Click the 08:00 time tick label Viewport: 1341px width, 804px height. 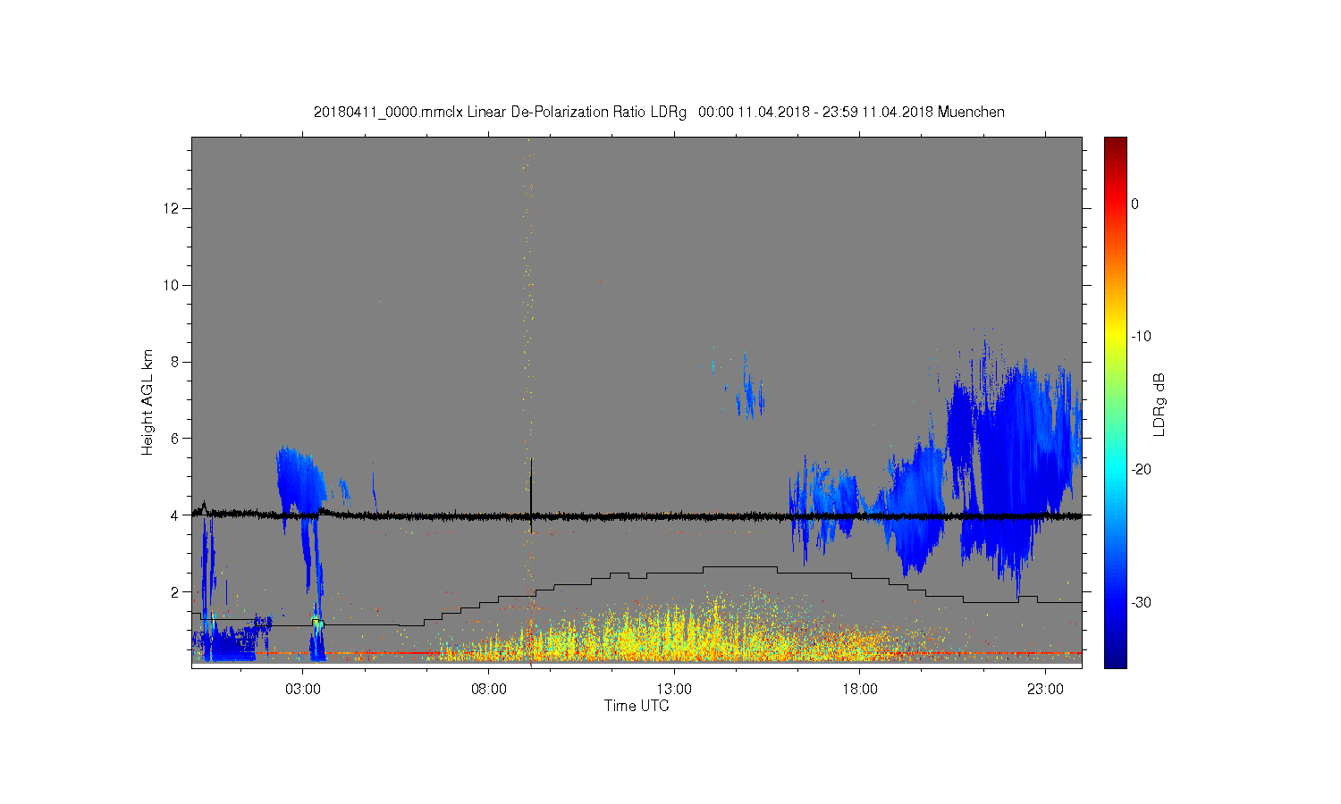[x=489, y=689]
